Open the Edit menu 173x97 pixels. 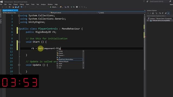[x=5, y=4]
